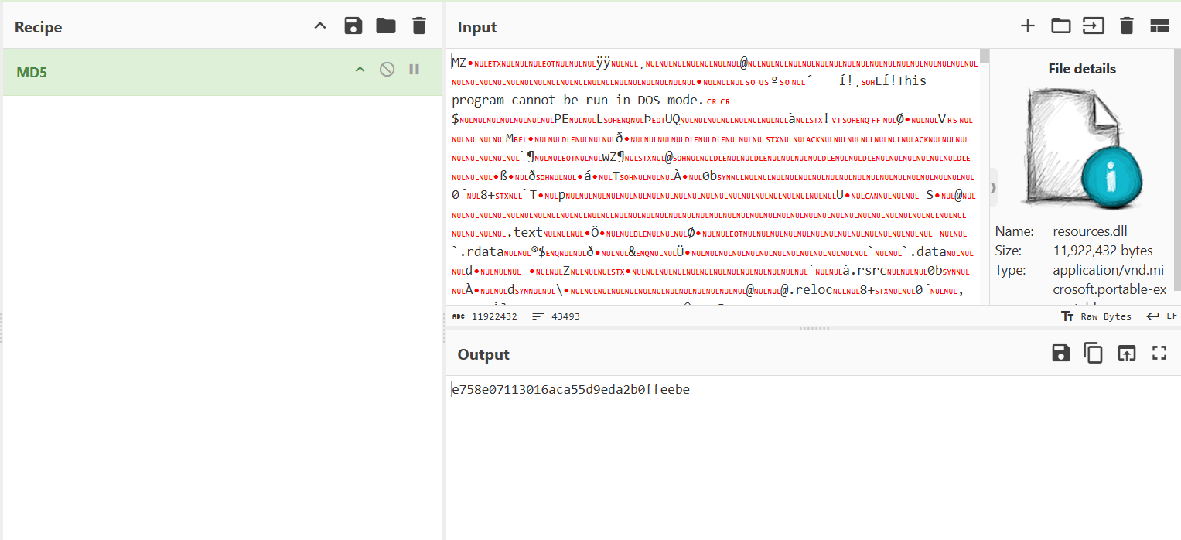Click the file size 11,922,432 bytes
The height and width of the screenshot is (540, 1181).
point(1103,251)
